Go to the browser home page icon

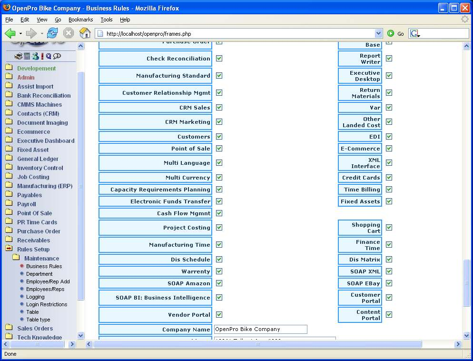tap(85, 33)
